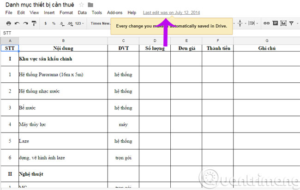This screenshot has height=190, width=300.
Task: Open the File menu
Action: click(9, 12)
